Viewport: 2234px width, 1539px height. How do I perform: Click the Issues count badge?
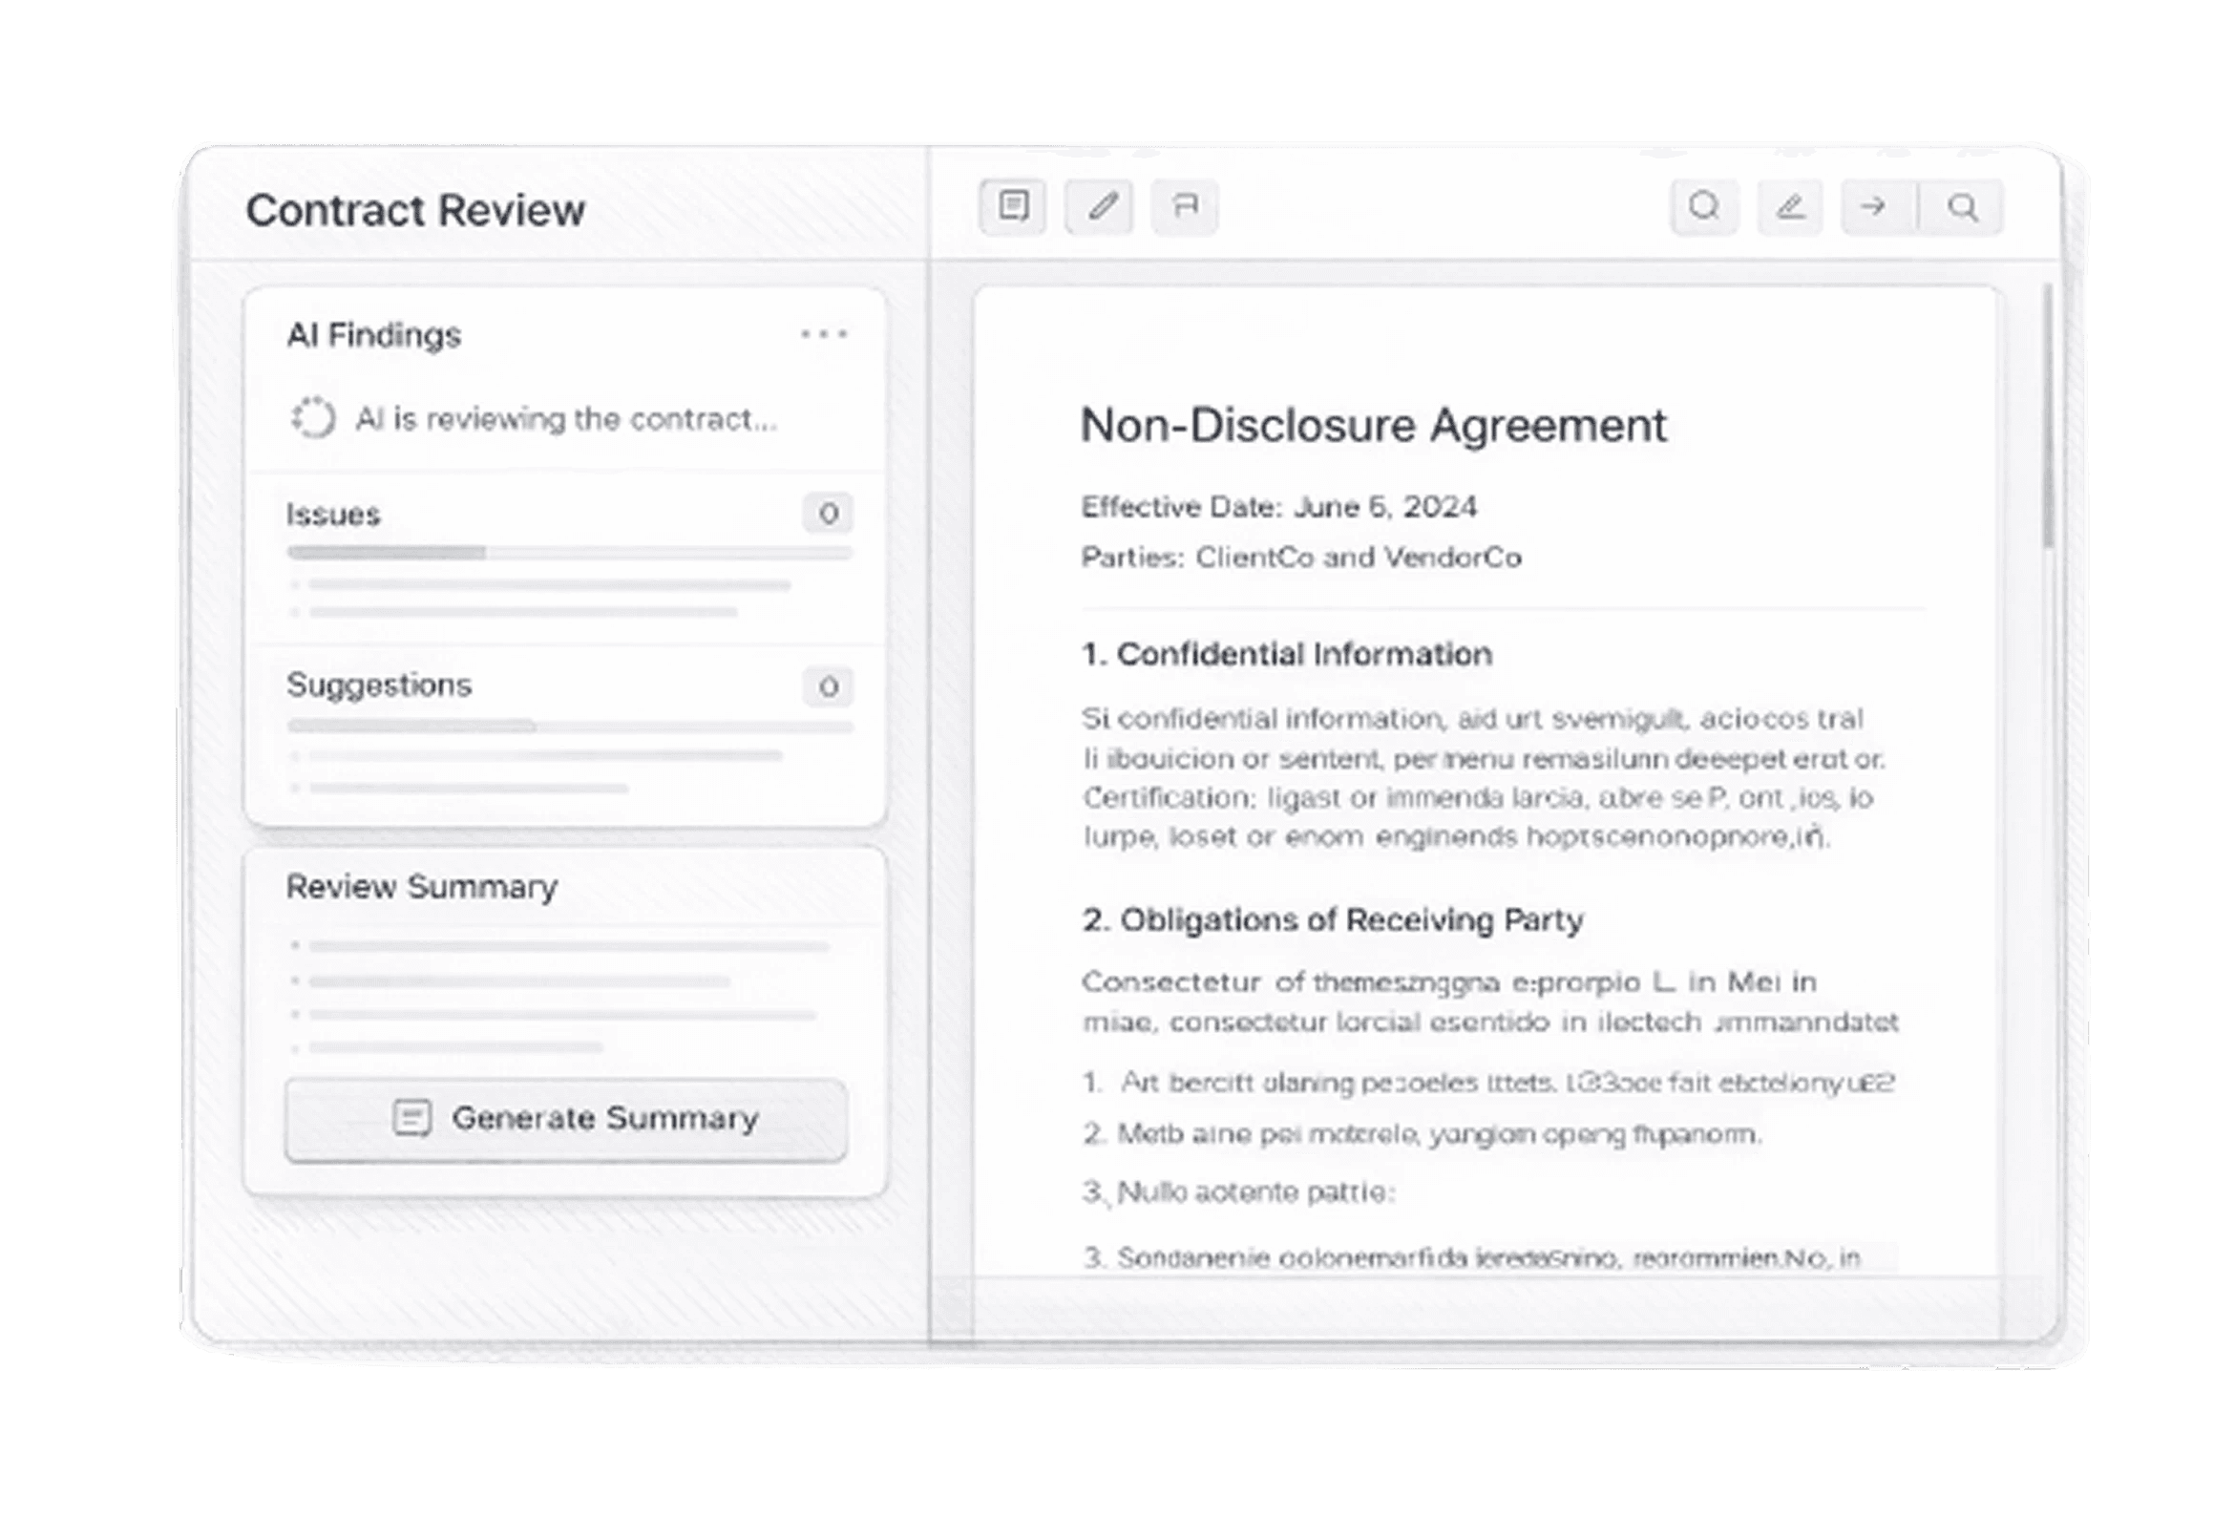tap(828, 514)
